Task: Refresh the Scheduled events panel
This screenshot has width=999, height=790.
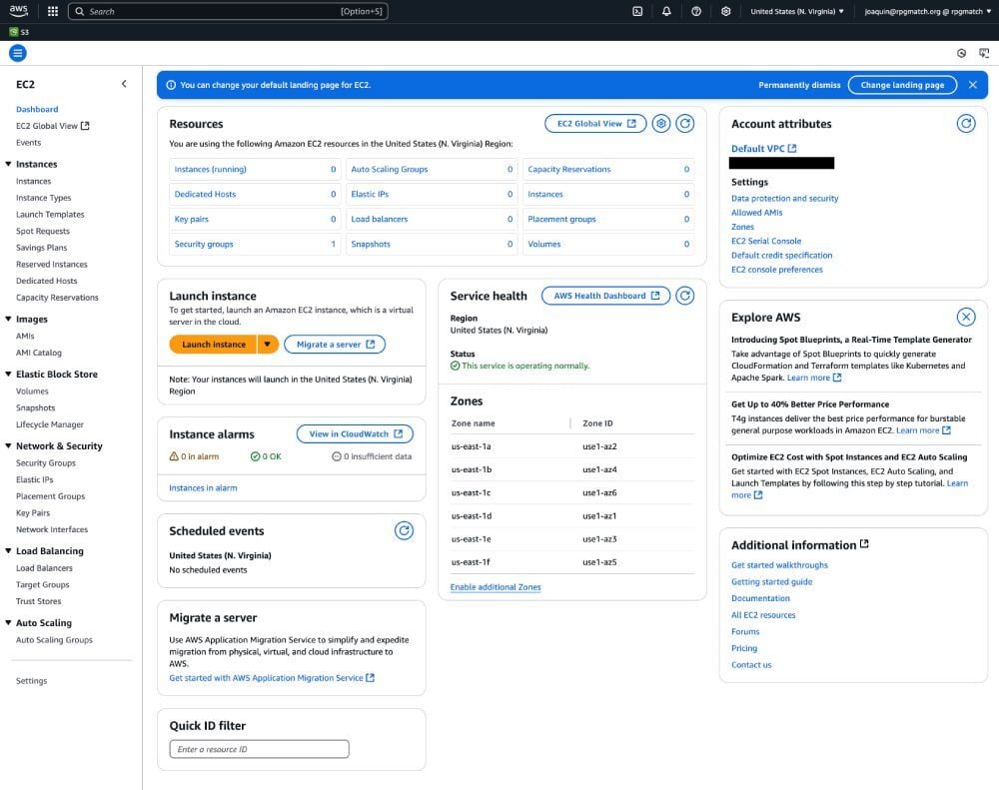Action: coord(404,530)
